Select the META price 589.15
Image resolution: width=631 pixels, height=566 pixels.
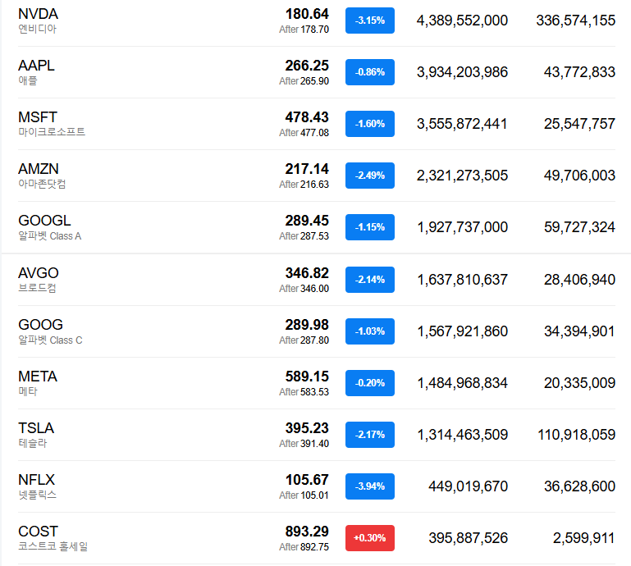307,377
